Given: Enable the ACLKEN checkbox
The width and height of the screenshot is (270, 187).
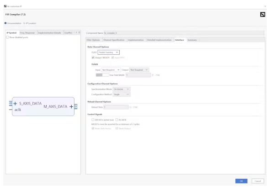Looking at the screenshot, I should pyautogui.click(x=117, y=119).
